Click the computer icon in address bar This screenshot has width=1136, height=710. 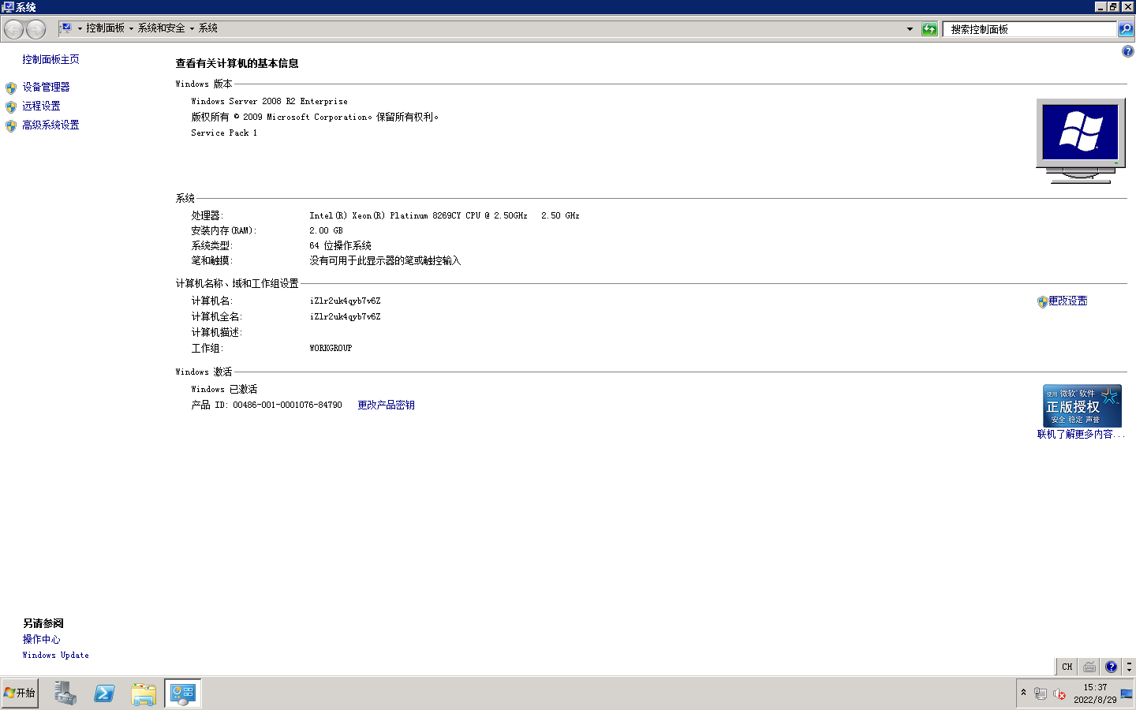tap(66, 28)
